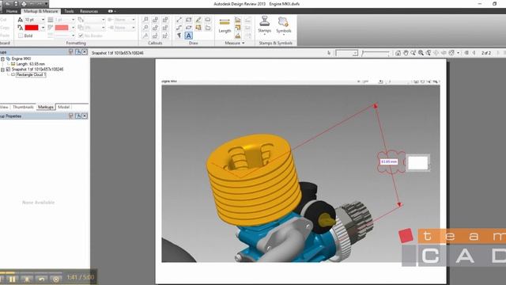
Task: Select the 'Rectangle Cloud 1' markup item
Action: pyautogui.click(x=31, y=74)
